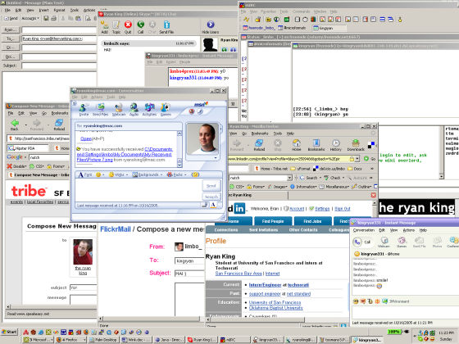This screenshot has width=459, height=344.
Task: Click the ryan king photo on Tribe
Action: [x=83, y=252]
